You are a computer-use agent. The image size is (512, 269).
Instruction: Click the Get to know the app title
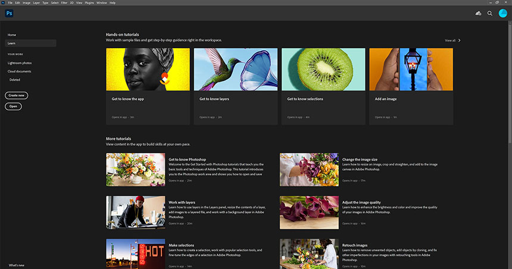127,99
